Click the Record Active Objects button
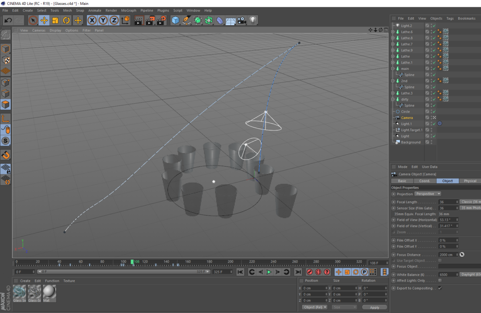 point(309,272)
